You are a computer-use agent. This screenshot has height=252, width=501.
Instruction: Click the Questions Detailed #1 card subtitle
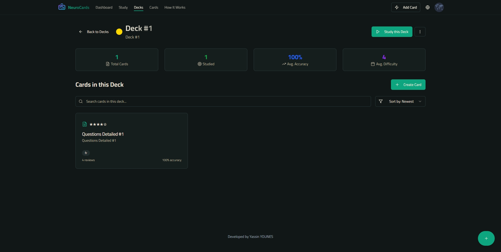click(x=99, y=141)
